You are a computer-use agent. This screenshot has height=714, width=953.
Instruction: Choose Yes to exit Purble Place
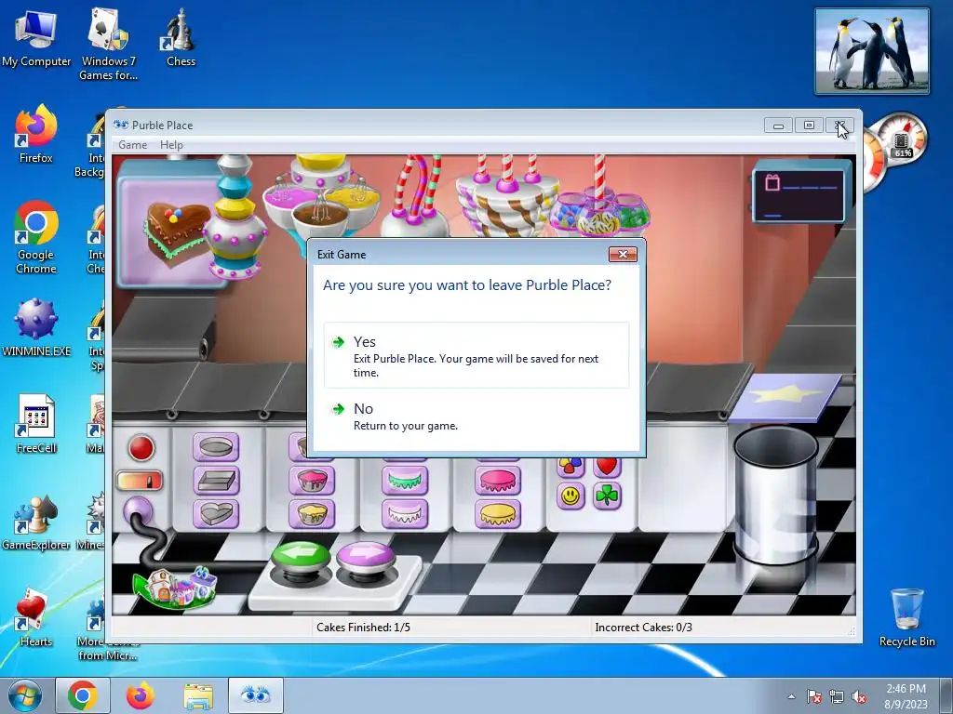[476, 355]
